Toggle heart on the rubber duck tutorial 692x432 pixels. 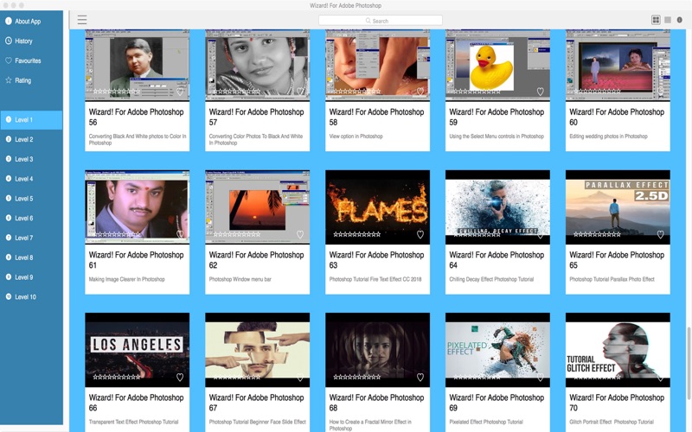point(540,92)
